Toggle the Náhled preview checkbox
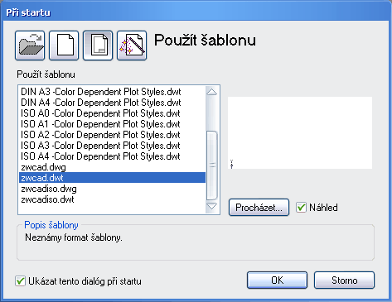 coord(301,208)
